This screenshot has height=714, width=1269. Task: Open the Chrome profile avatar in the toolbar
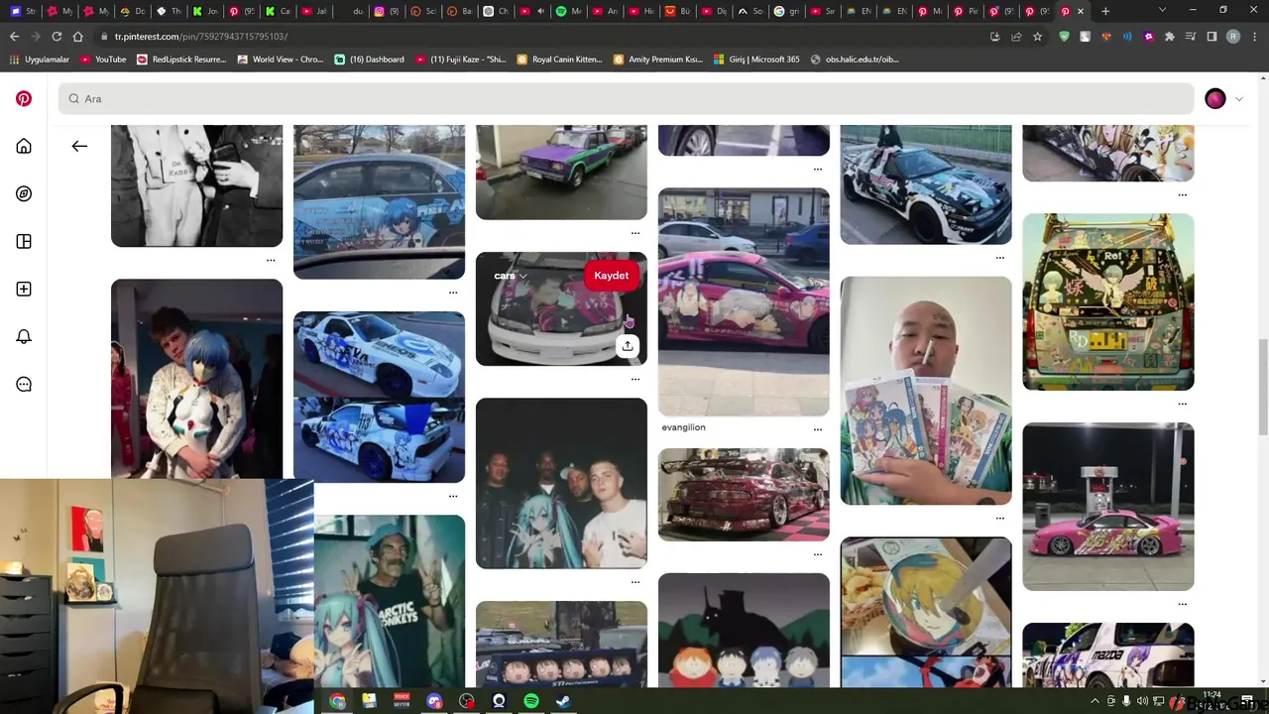point(1232,36)
